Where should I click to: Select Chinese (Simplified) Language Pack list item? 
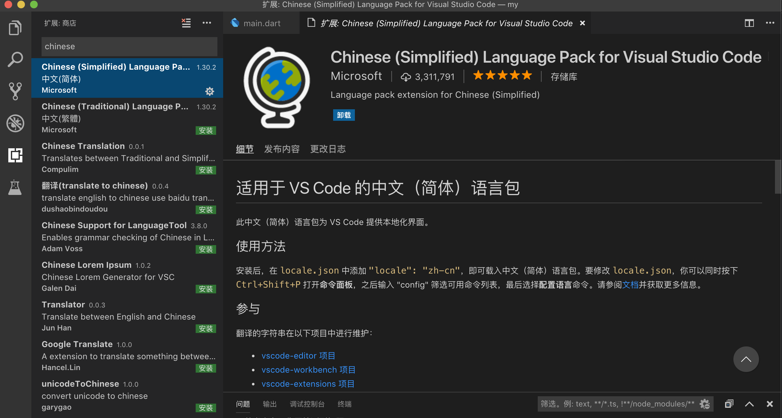click(x=127, y=78)
